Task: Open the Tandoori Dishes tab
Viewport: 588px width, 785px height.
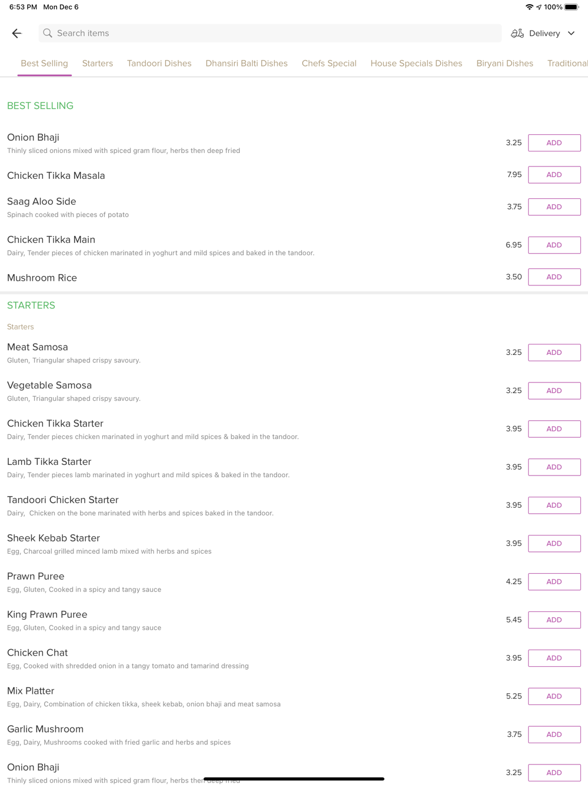Action: [x=159, y=64]
